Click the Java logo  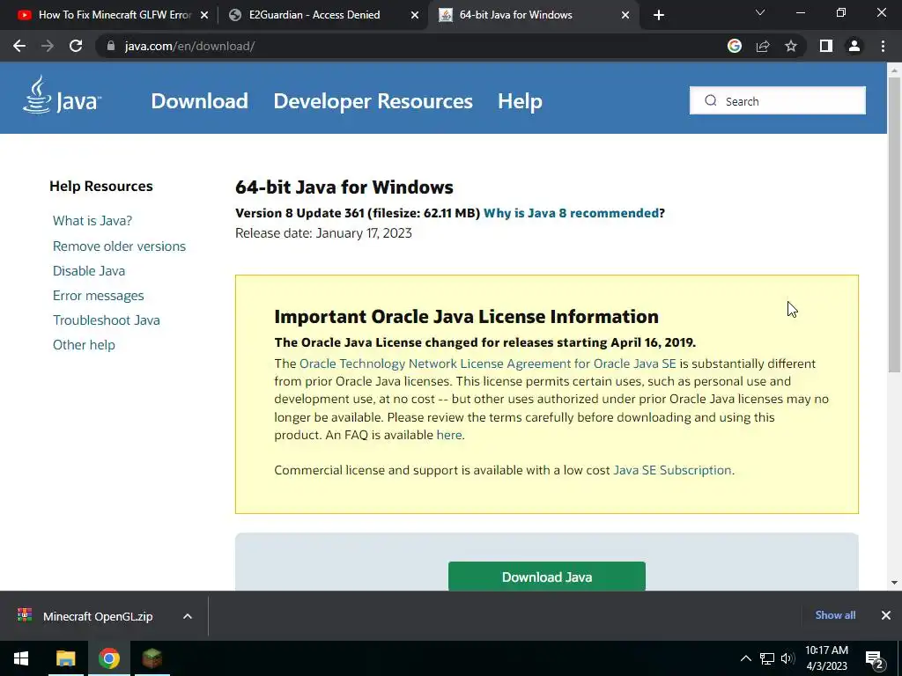point(63,95)
